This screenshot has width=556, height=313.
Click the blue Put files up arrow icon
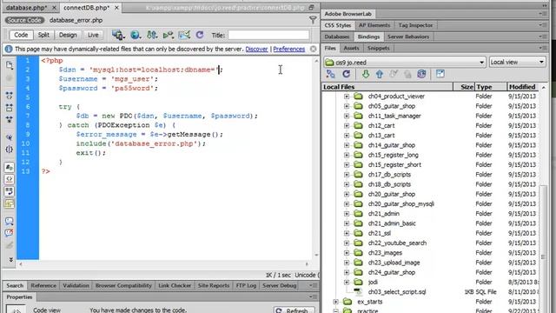(x=380, y=74)
